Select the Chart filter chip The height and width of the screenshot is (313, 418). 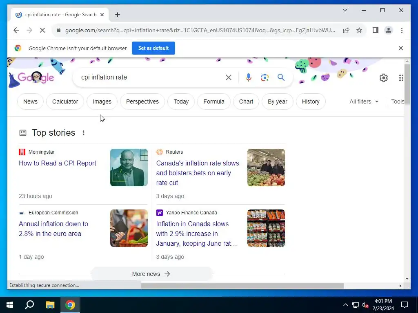click(x=246, y=101)
